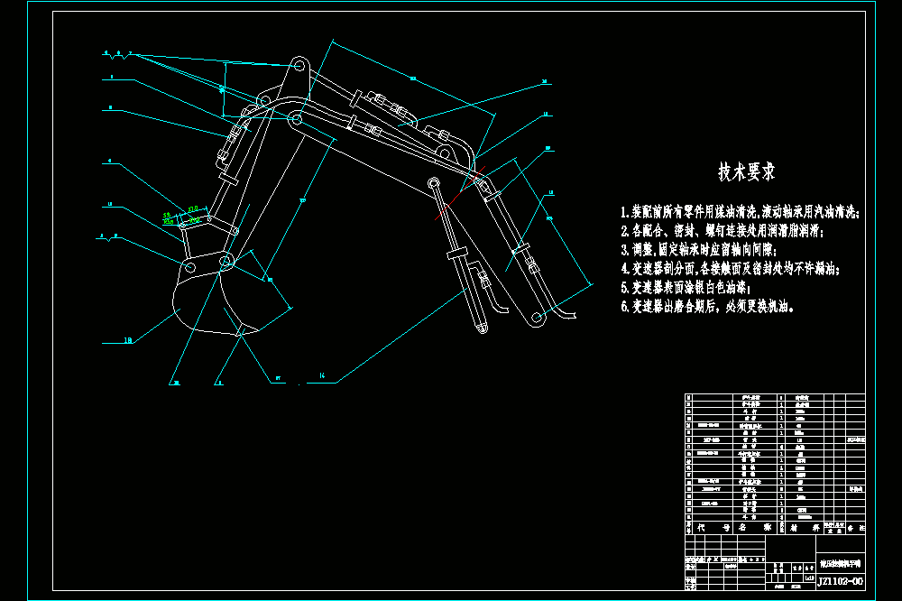The width and height of the screenshot is (902, 601).
Task: Click the drawing title cell above JZ1102-00
Action: [x=841, y=564]
